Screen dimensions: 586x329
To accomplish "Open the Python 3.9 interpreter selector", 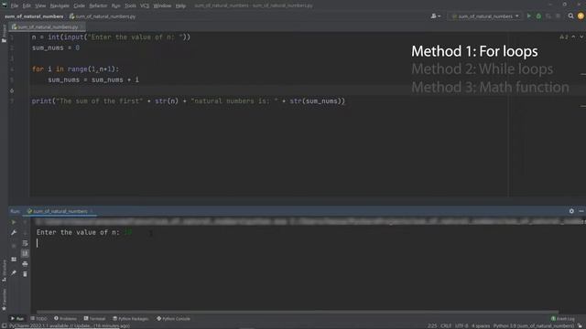I will point(533,326).
